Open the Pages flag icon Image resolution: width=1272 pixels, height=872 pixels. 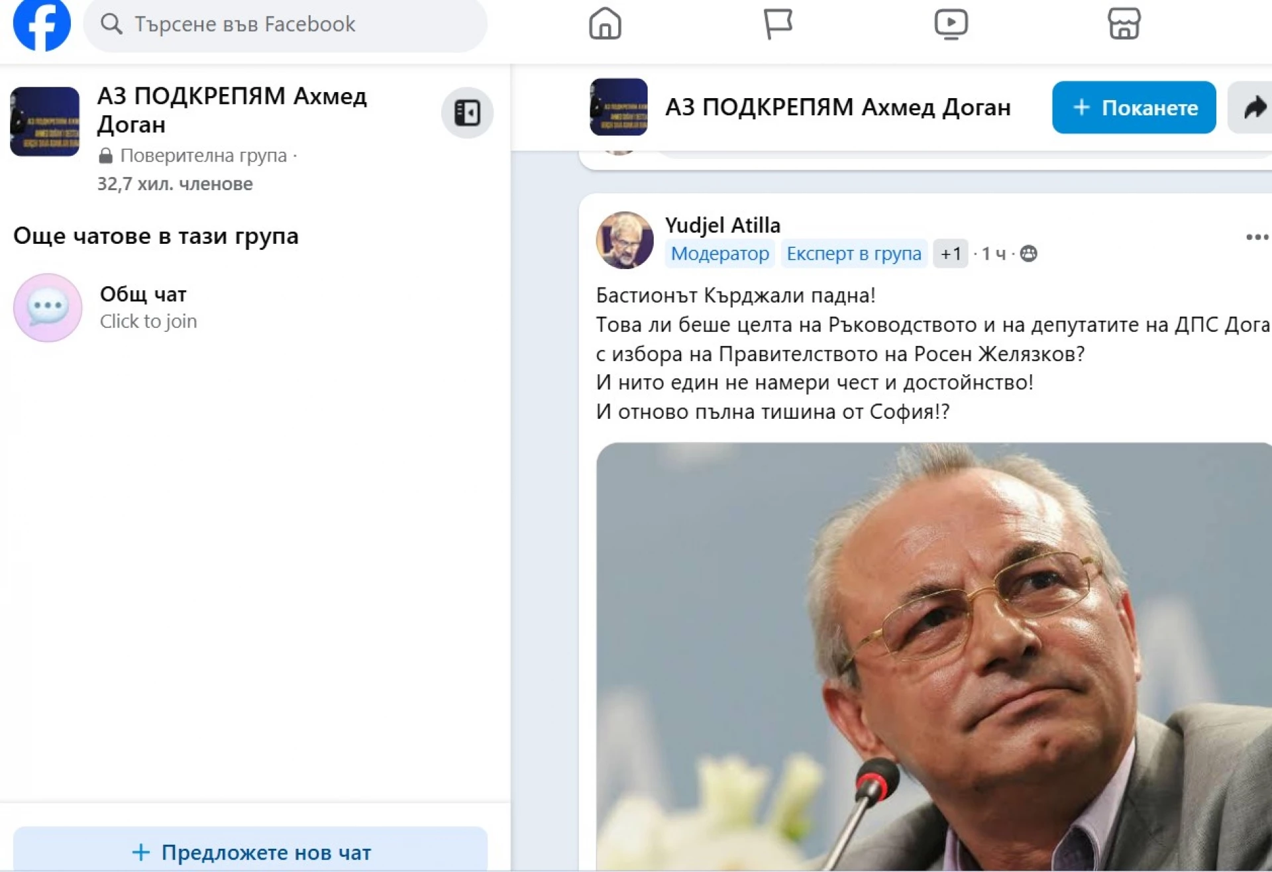click(778, 24)
